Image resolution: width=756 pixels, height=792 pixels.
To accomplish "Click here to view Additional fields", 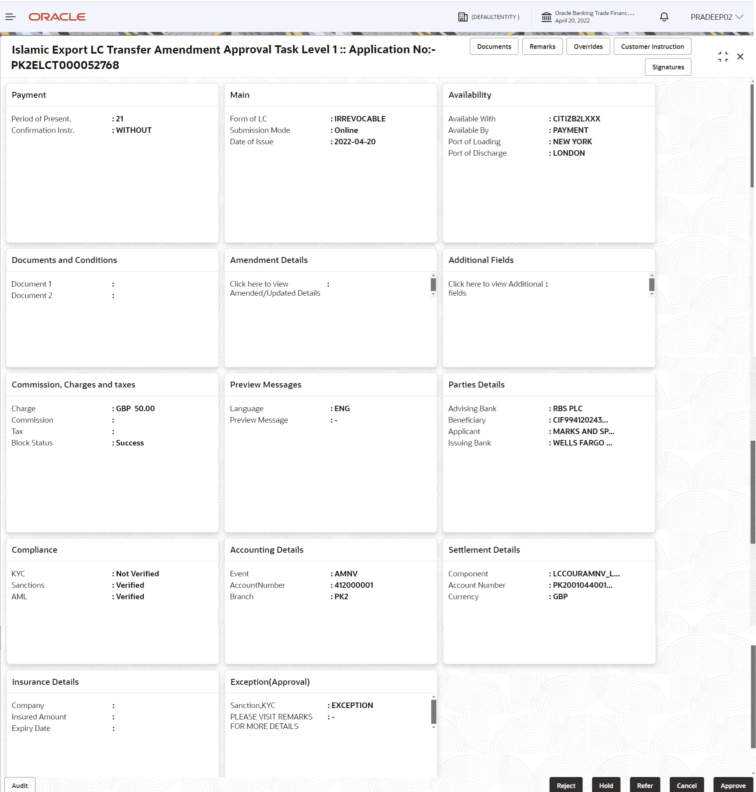I will coord(497,288).
